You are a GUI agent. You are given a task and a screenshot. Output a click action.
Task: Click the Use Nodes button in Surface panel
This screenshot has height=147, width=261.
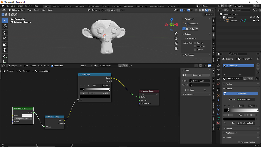(241, 93)
